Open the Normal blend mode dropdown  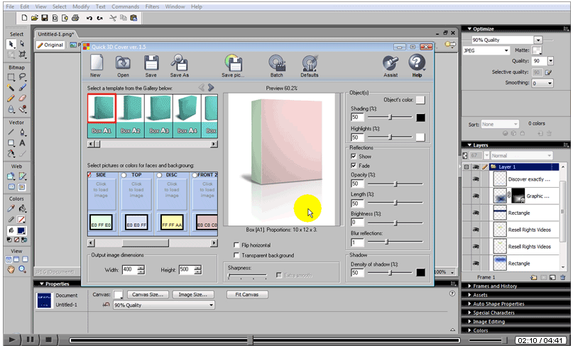coord(549,155)
